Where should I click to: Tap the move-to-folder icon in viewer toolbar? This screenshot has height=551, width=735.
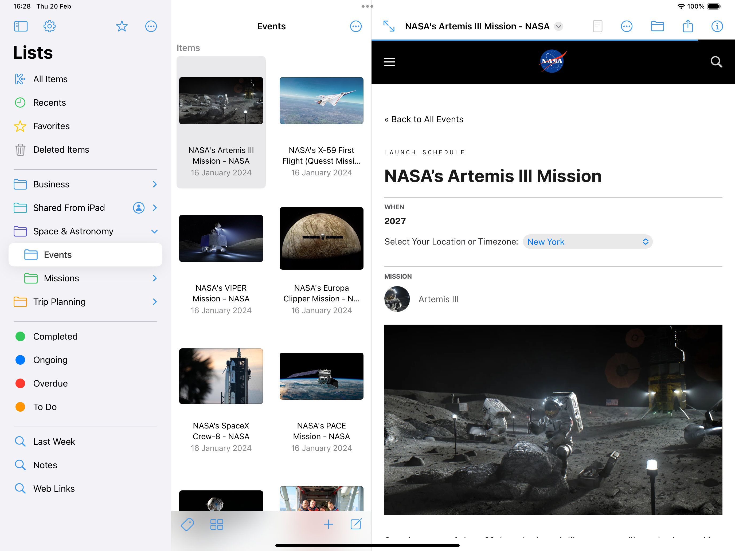(x=657, y=26)
